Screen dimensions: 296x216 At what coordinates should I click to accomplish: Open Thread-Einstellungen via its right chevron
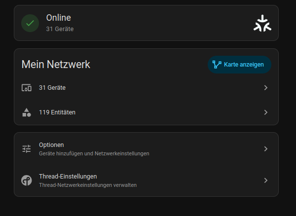coord(266,180)
